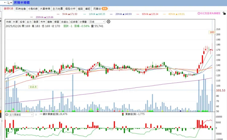The height and width of the screenshot is (140, 227).
Task: Click the question mark help icon
Action: click(x=36, y=115)
